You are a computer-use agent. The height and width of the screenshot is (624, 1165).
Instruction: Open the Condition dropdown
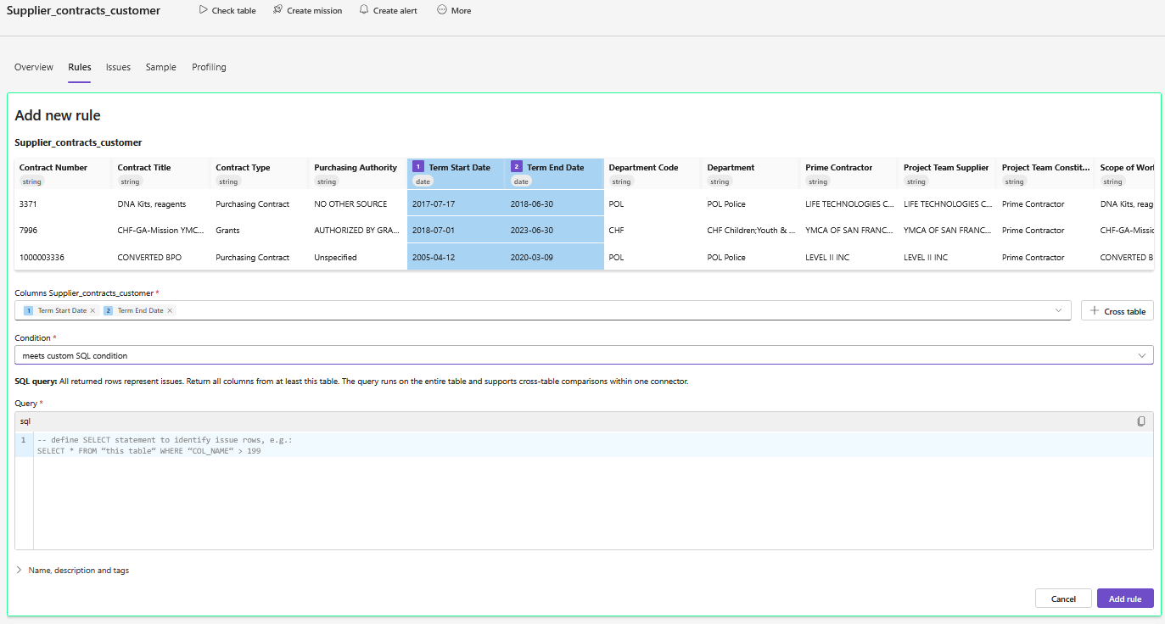pos(584,355)
